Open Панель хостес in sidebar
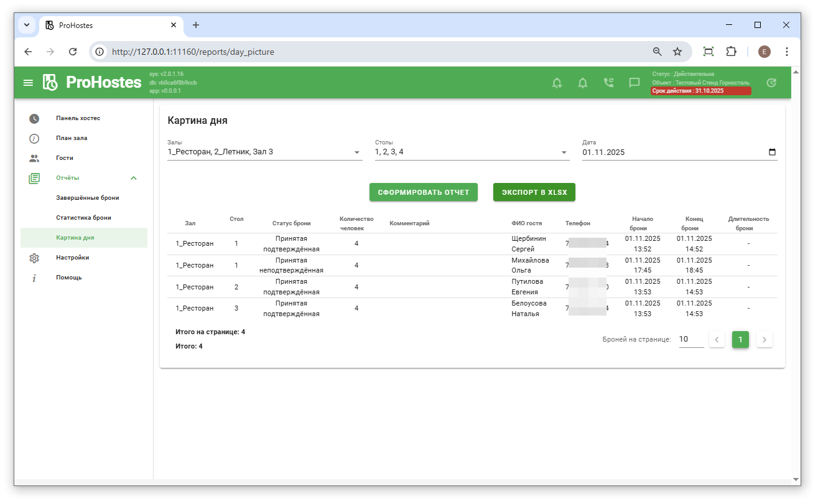818x501 pixels. pyautogui.click(x=78, y=118)
